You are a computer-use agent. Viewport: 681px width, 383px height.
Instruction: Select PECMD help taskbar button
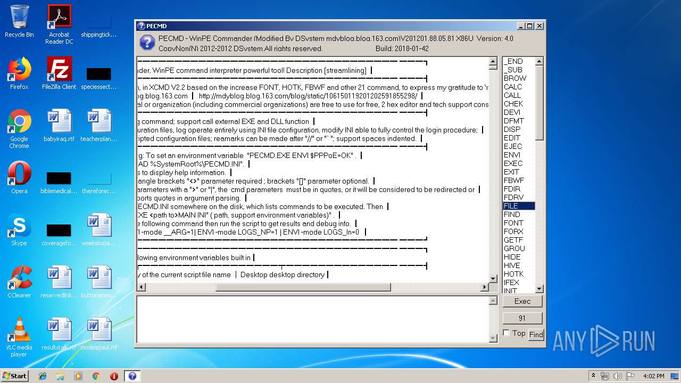(x=132, y=376)
